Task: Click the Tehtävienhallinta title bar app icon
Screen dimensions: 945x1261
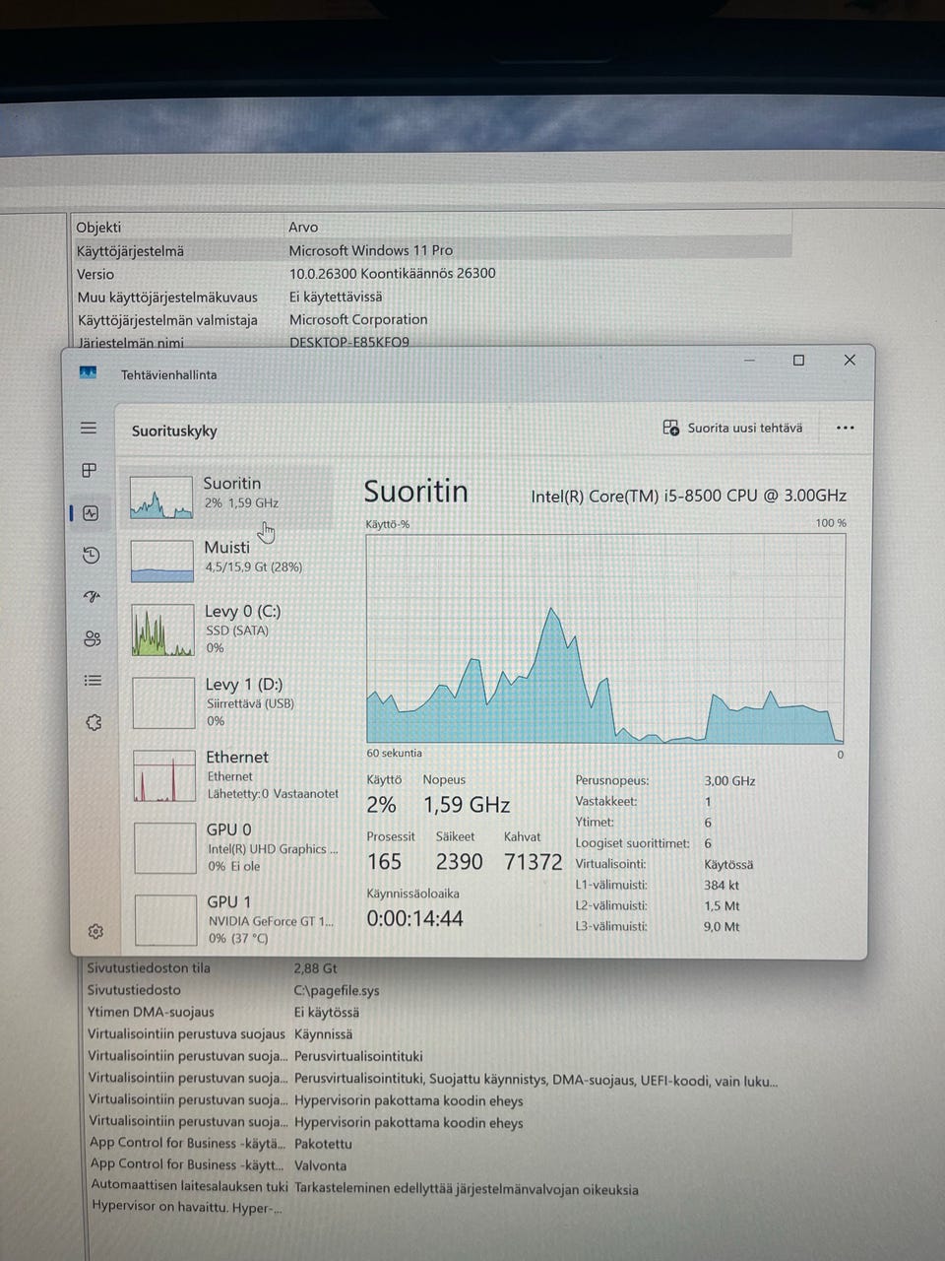Action: pos(88,373)
